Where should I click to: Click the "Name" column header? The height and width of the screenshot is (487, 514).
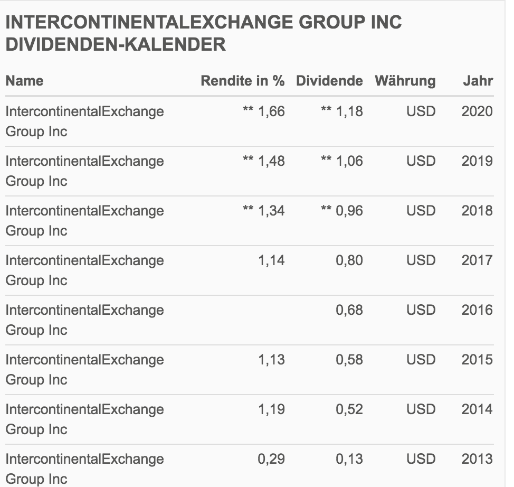click(24, 81)
